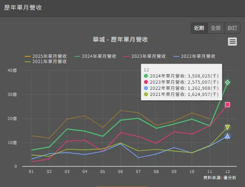Click the 01 month axis label
The height and width of the screenshot is (187, 245).
(x=31, y=172)
